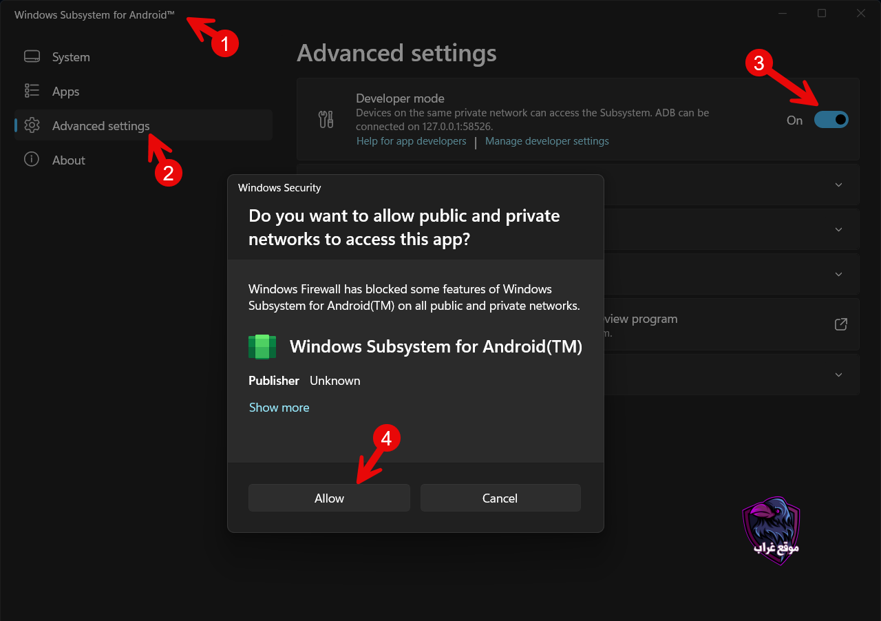
Task: Click the Publisher Unknown text
Action: coord(304,381)
